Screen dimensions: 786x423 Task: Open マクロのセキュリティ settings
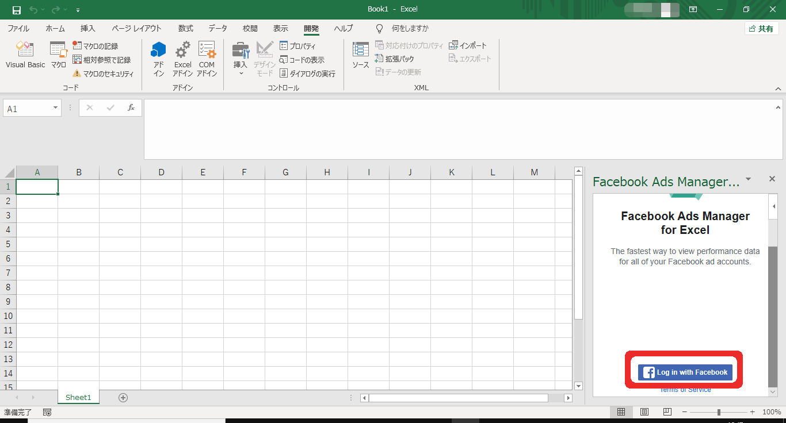tap(103, 74)
